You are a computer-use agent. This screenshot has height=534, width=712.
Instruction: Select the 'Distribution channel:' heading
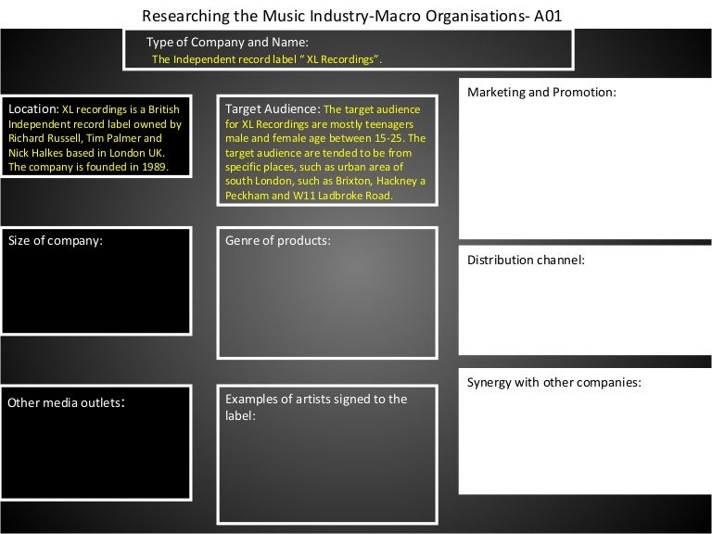click(x=526, y=260)
